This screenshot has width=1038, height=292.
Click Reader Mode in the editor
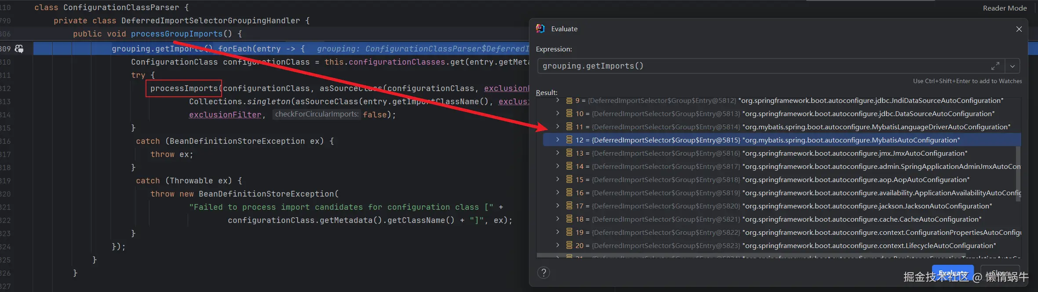(x=1005, y=8)
